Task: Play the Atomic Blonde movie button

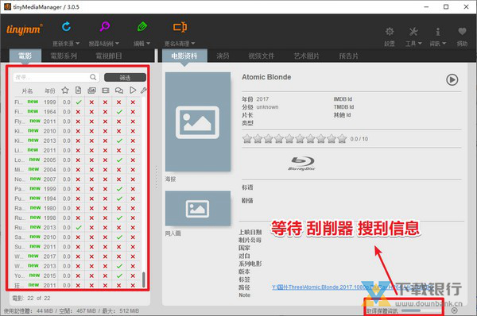Action: tap(452, 79)
